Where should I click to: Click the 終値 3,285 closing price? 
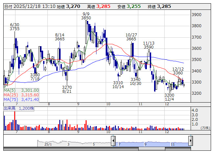159,7
